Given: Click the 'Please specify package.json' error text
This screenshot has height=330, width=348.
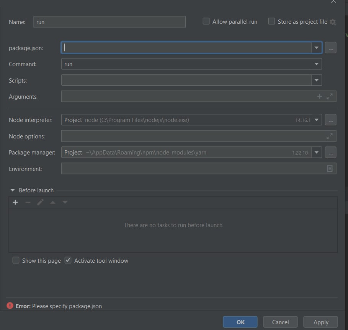Looking at the screenshot, I should click(67, 306).
